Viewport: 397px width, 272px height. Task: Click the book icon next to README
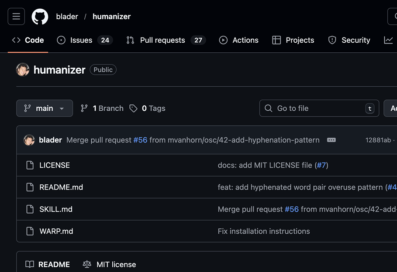[30, 264]
